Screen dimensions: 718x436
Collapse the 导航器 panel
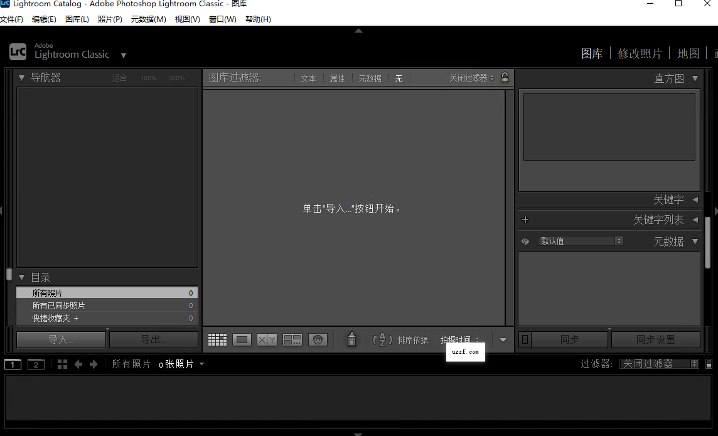pos(22,78)
